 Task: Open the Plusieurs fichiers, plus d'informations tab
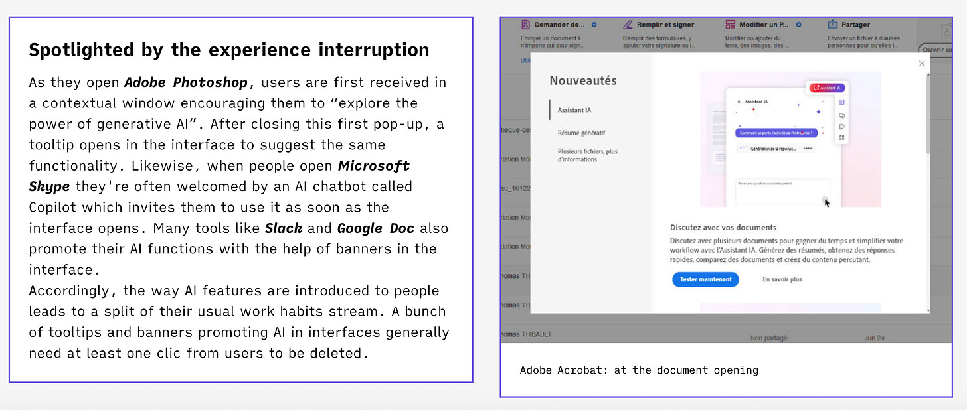(x=587, y=155)
